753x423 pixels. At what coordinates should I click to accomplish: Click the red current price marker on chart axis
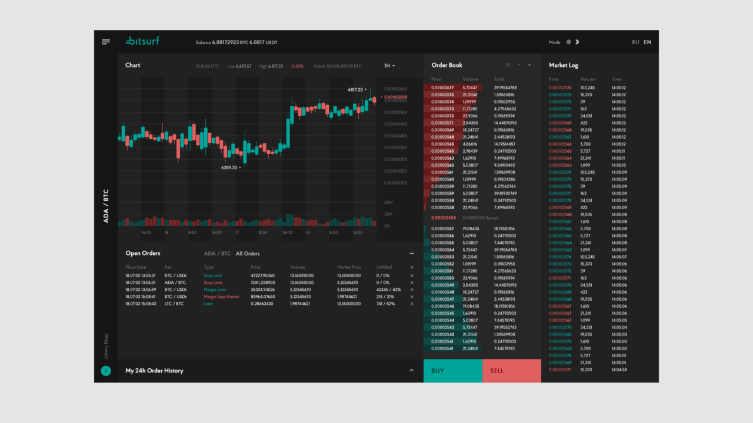pyautogui.click(x=394, y=97)
